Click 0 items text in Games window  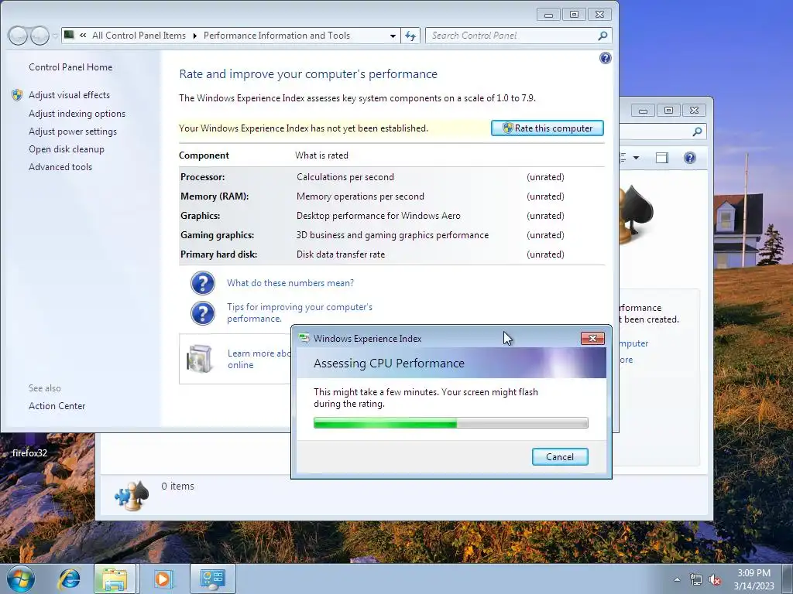click(x=177, y=486)
